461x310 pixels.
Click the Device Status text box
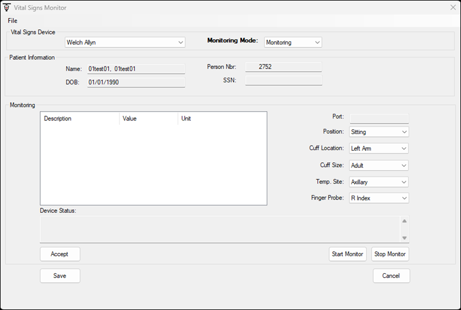220,229
